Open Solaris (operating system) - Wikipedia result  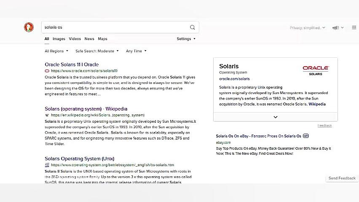[86, 109]
